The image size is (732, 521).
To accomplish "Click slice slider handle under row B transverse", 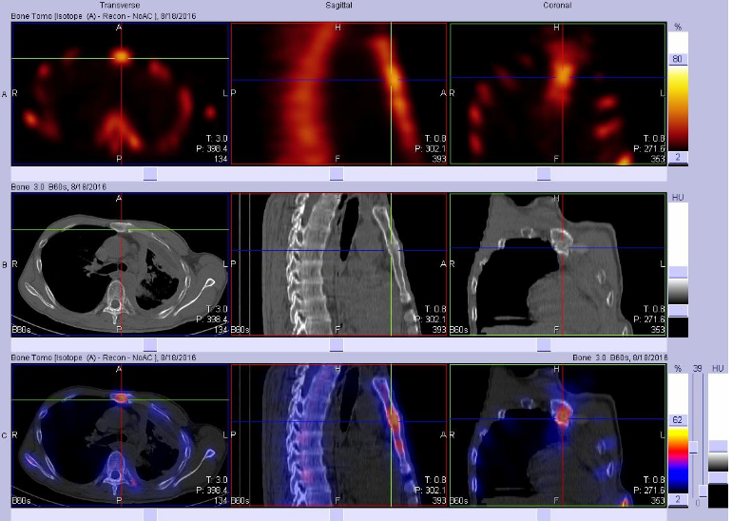I will (148, 344).
